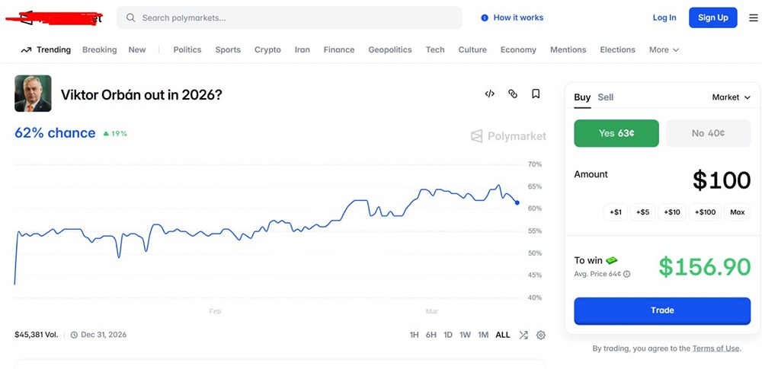The image size is (762, 369).
Task: Go to the Crypto category
Action: click(267, 49)
